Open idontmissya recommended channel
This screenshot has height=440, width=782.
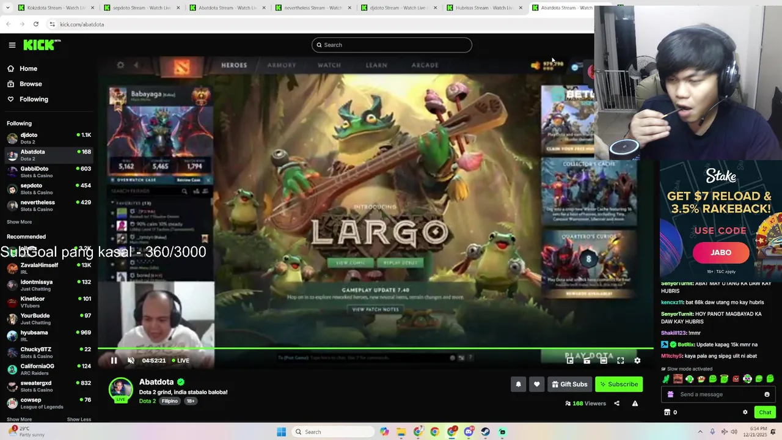(49, 285)
